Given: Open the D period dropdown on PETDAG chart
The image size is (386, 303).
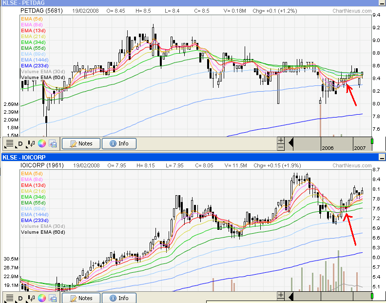Looking at the screenshot, I should [x=20, y=143].
